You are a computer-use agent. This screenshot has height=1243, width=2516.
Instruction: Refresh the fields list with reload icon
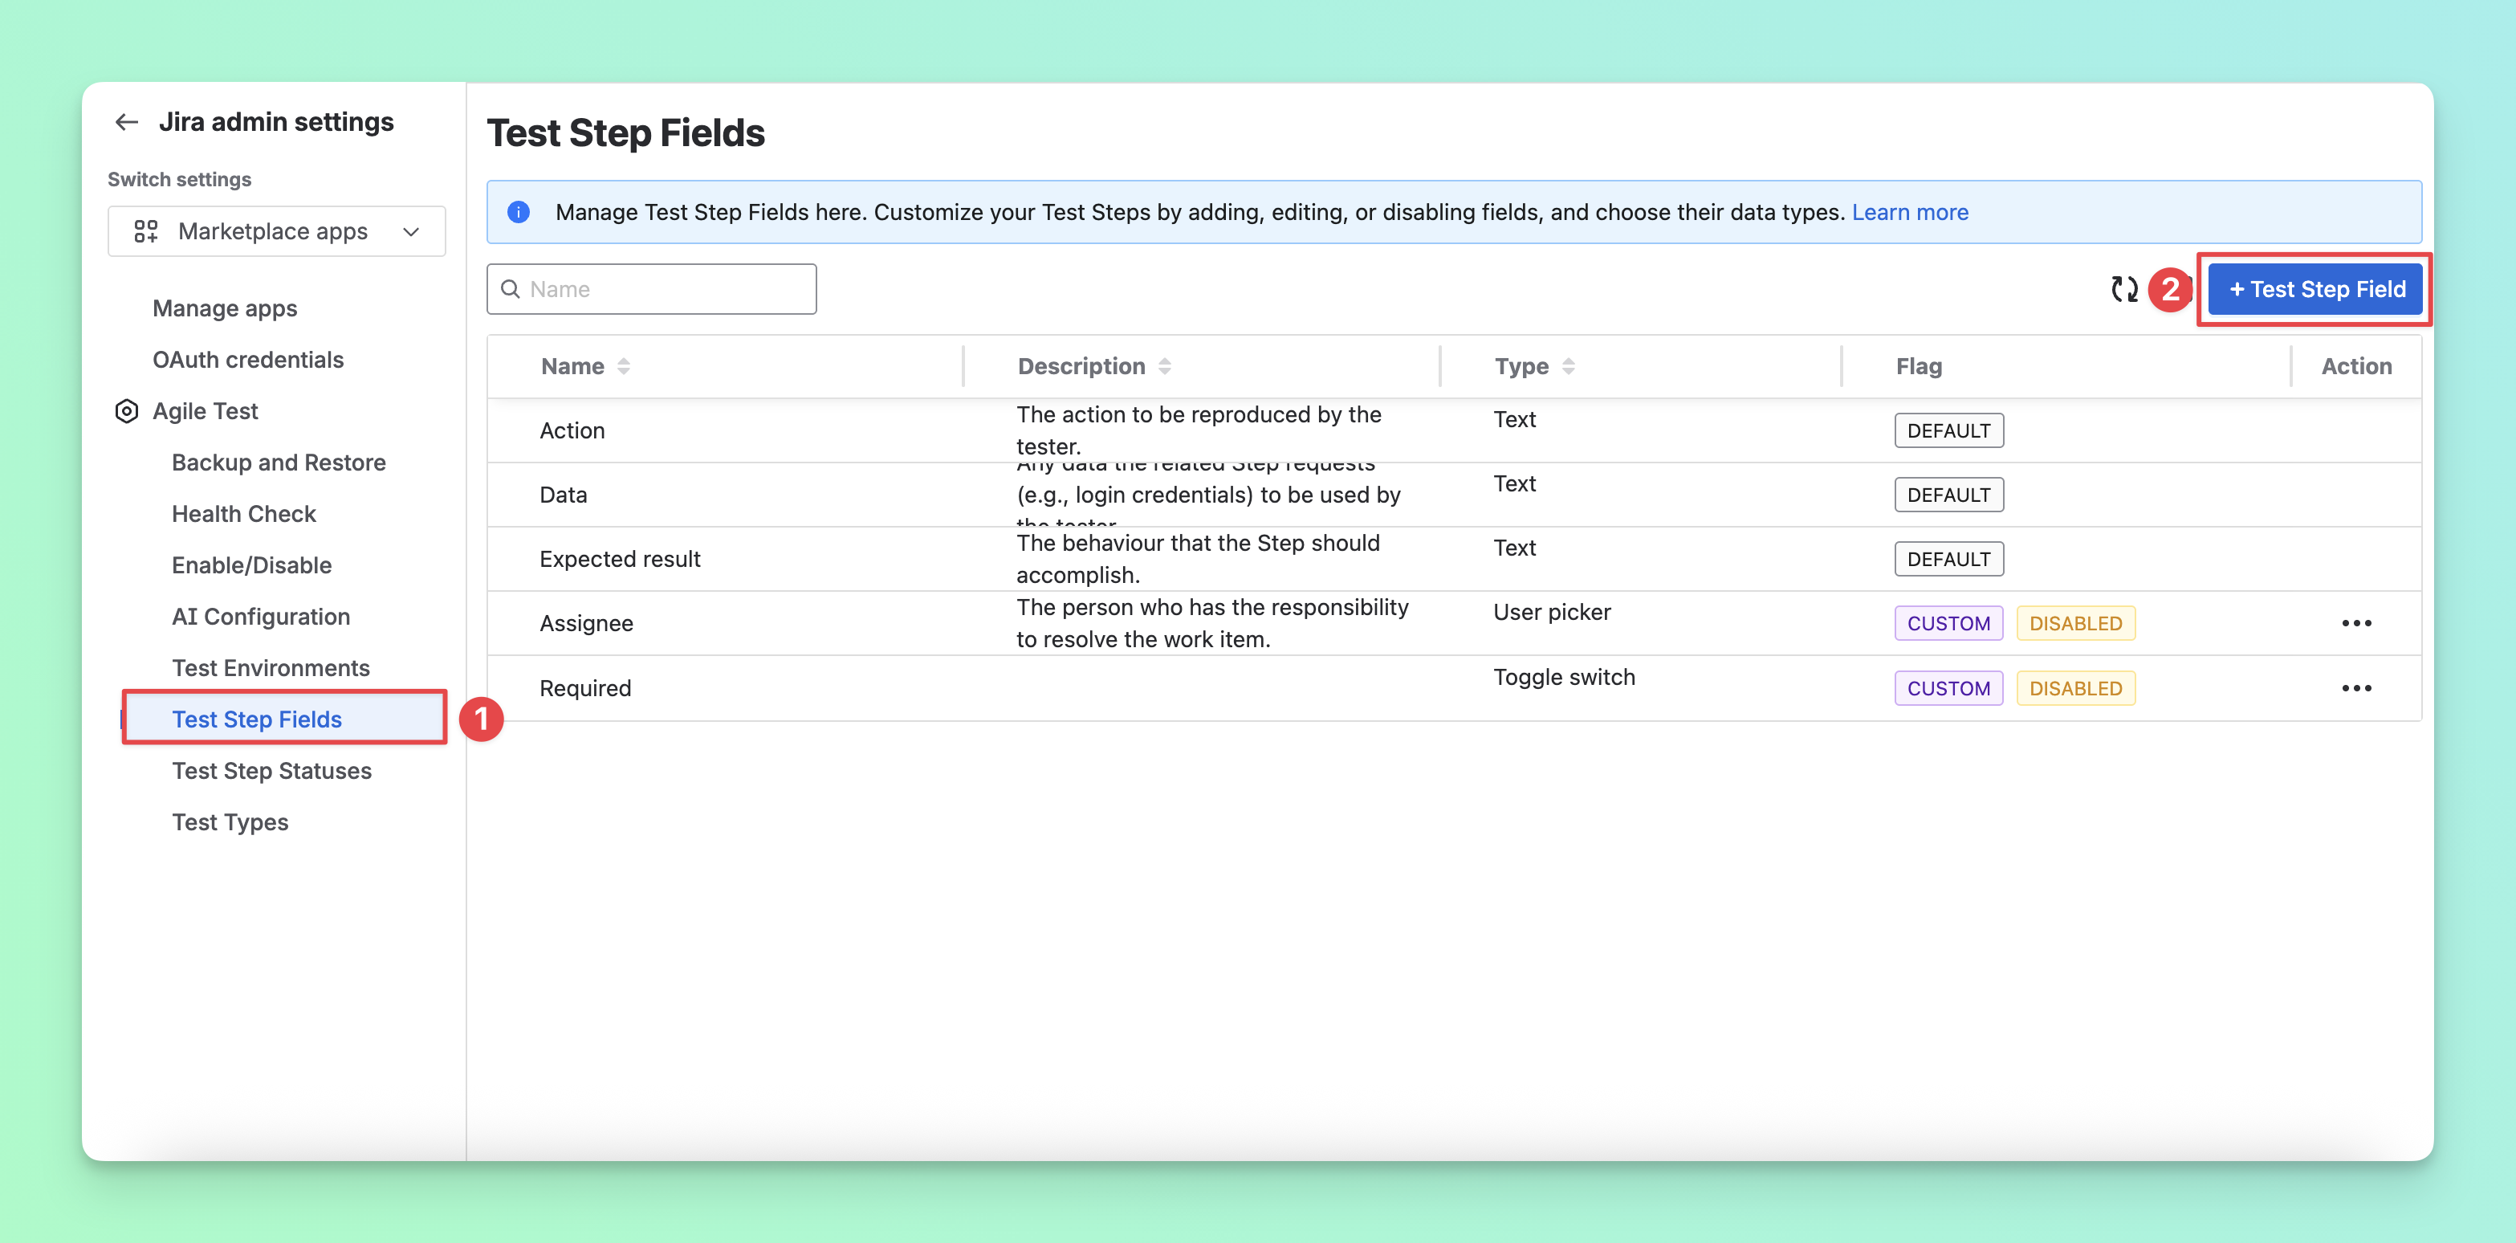[x=2124, y=289]
